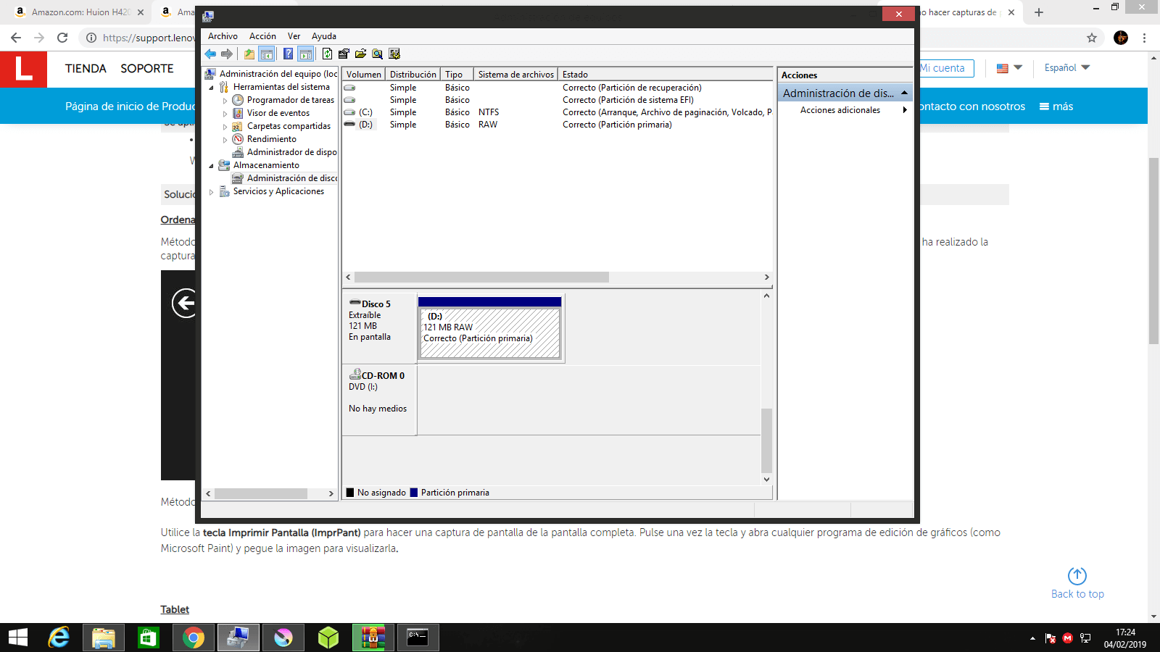This screenshot has height=652, width=1160.
Task: Toggle the console tree pane toolbar button
Action: [x=267, y=54]
